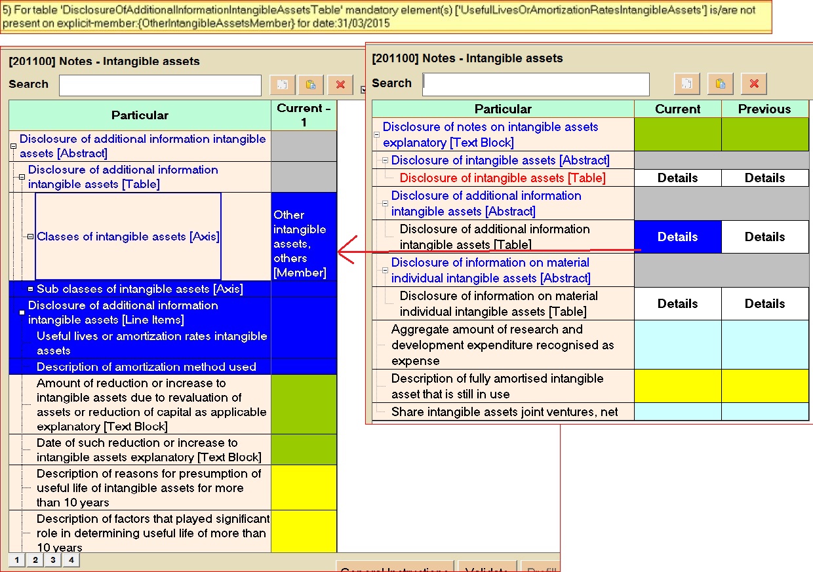Click the copy icon in the right panel toolbar
Screen dimensions: 813x572
(686, 84)
